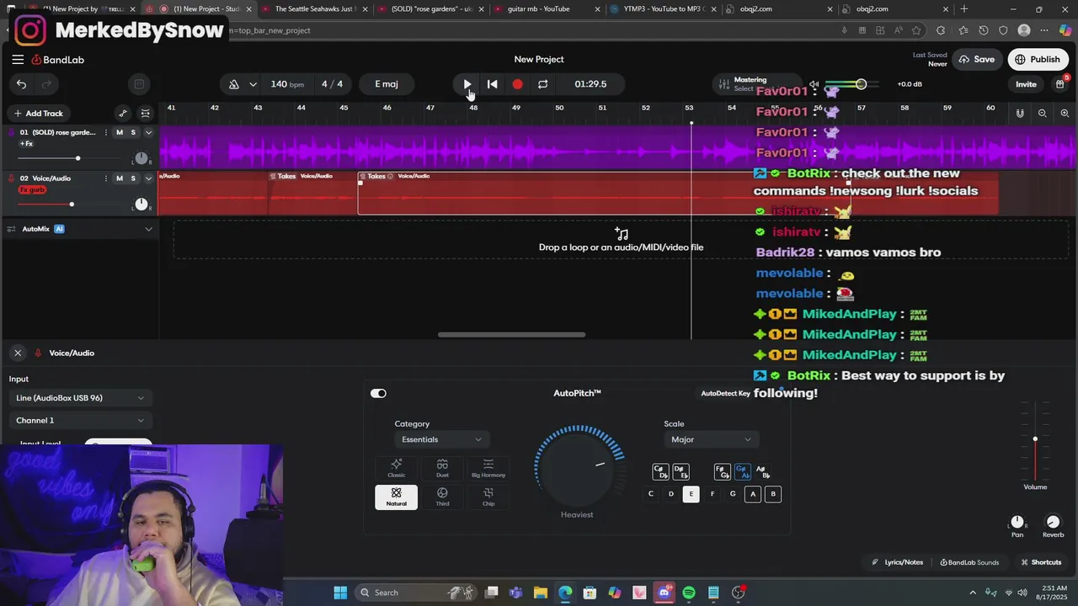Open the Channel 1 dropdown

[80, 420]
